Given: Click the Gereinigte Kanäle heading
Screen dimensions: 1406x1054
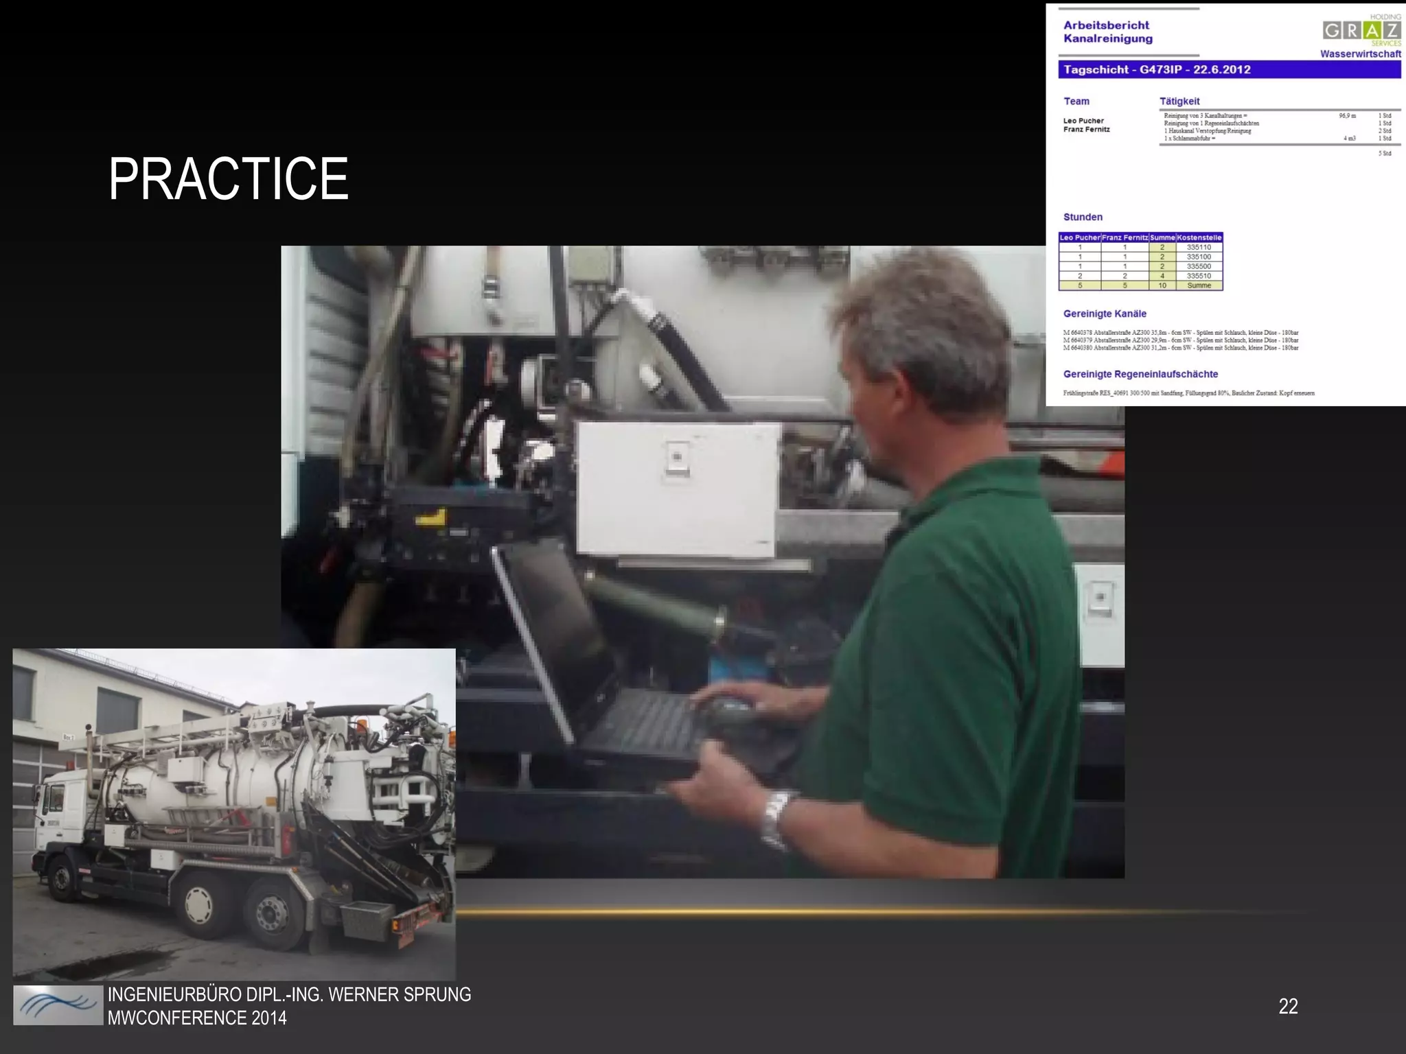Looking at the screenshot, I should 1105,314.
